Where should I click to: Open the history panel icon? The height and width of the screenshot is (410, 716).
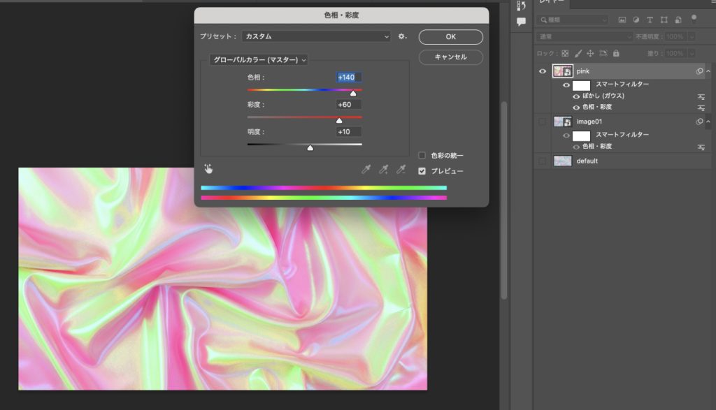point(521,6)
